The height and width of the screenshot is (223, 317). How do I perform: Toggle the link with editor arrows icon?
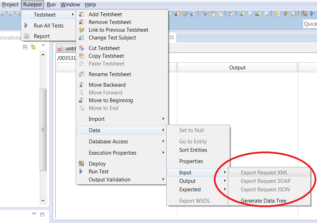click(x=33, y=47)
